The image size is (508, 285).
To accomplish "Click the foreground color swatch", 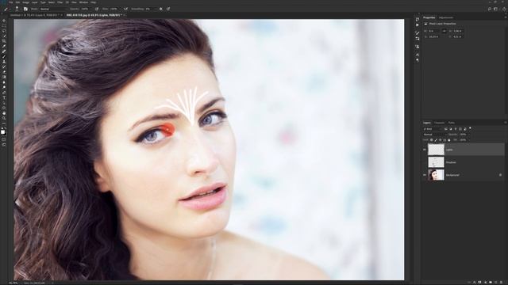I will click(x=2, y=132).
